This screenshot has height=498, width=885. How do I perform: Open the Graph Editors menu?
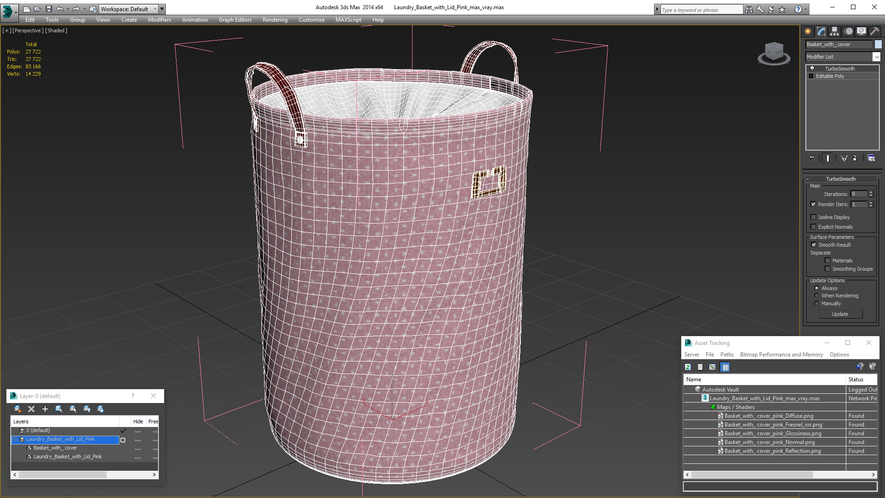(x=235, y=20)
